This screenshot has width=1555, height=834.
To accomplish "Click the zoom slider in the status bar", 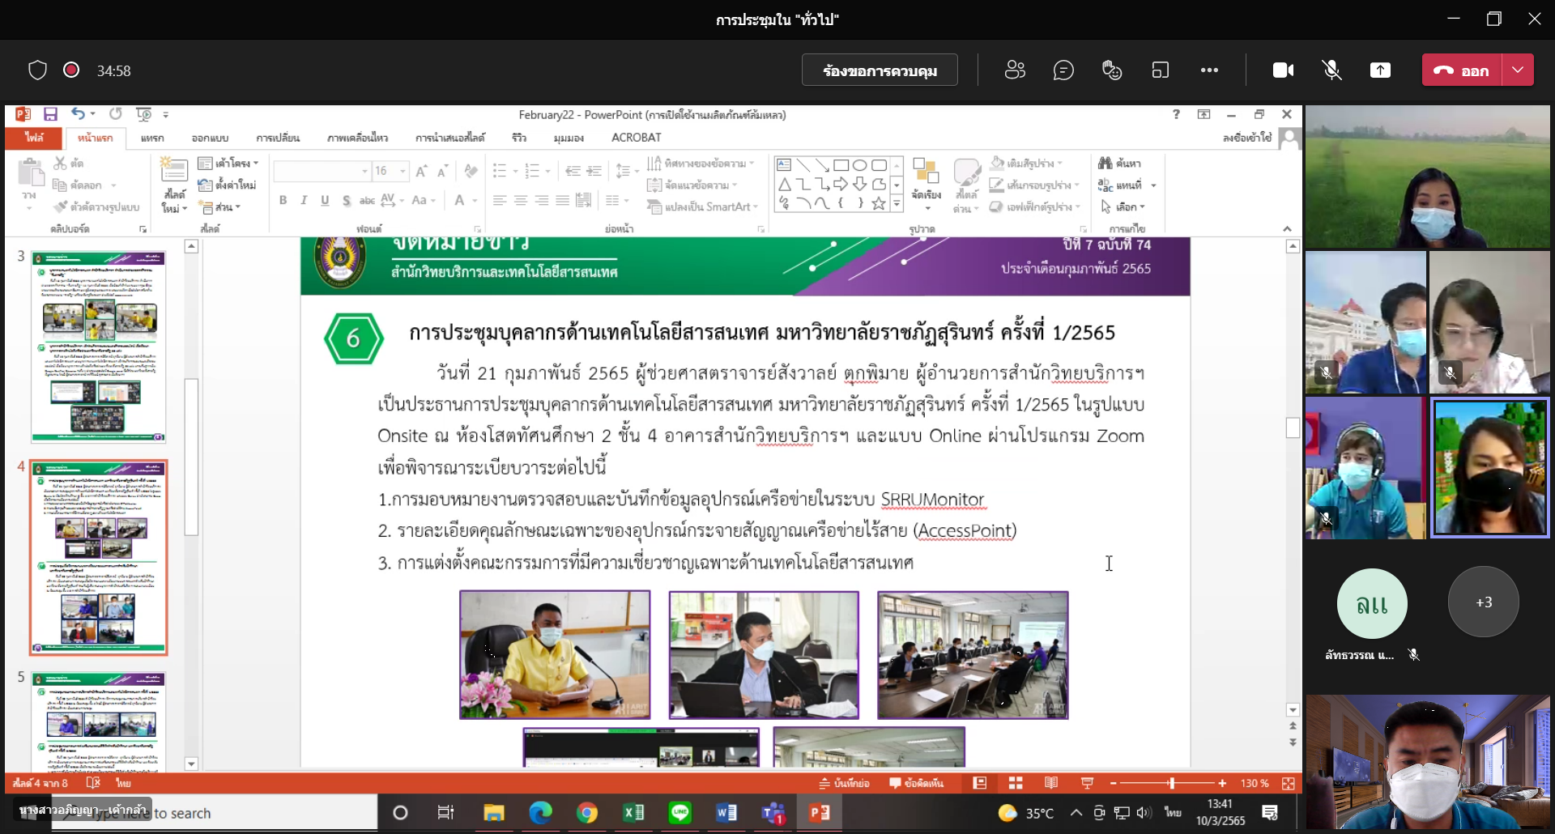I will click(x=1171, y=783).
